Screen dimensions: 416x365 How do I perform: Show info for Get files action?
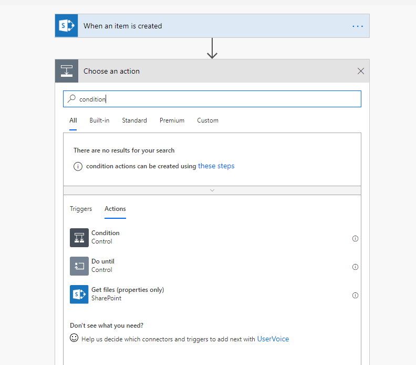(x=355, y=295)
